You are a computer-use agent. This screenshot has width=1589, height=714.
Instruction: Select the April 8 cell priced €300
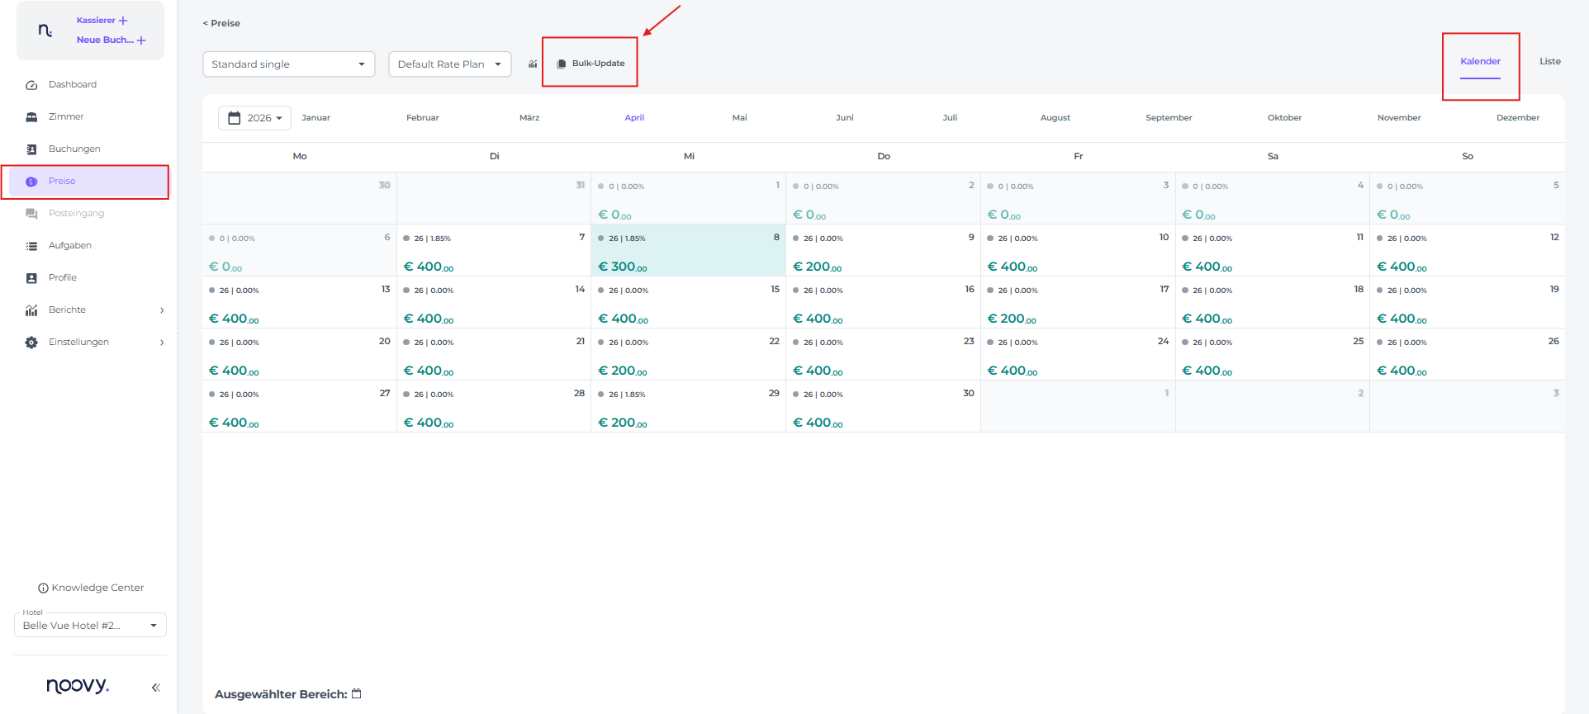click(x=688, y=250)
